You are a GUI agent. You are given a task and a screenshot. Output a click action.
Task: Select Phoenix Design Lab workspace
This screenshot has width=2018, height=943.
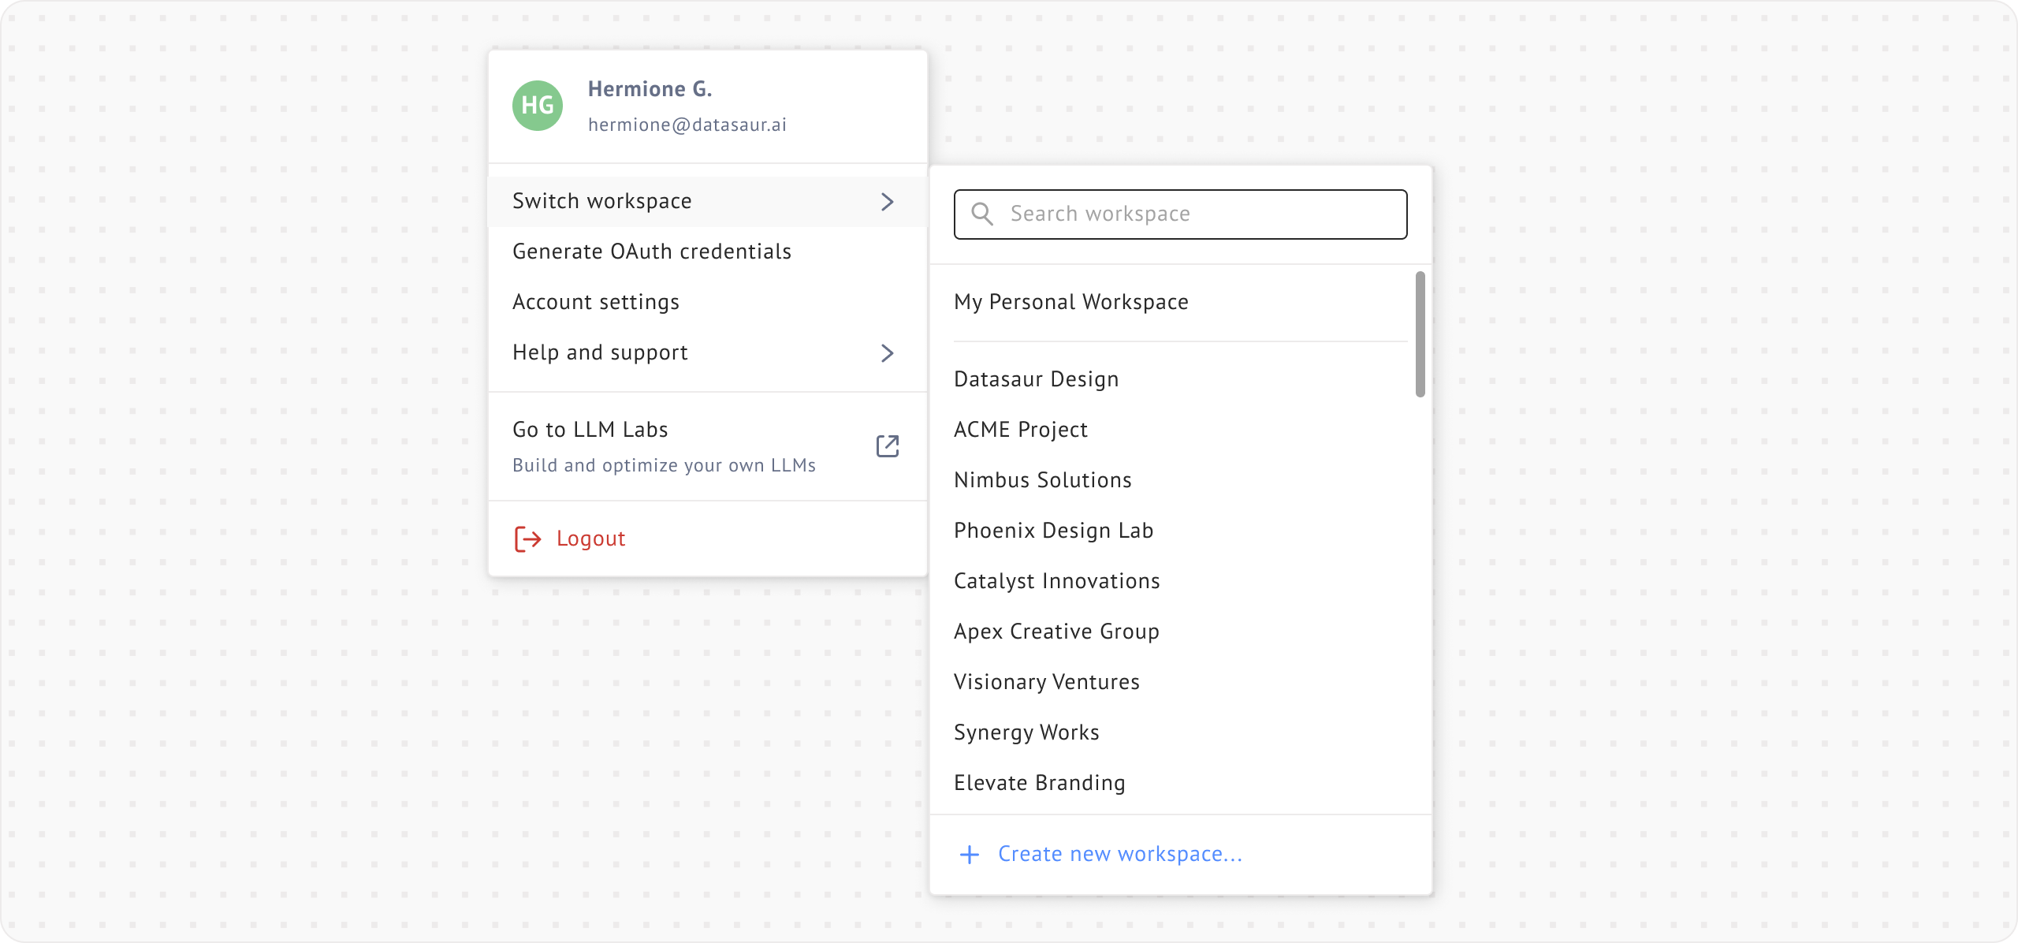(1053, 531)
